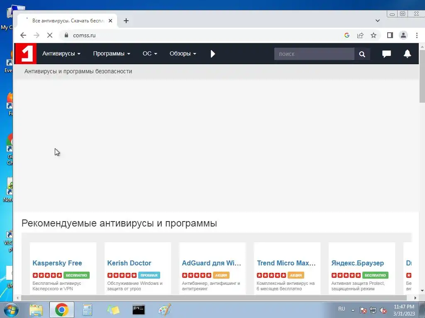Screen dimensions: 425x318
Task: Click the horizontal scrollbar right arrow
Action: (x=415, y=298)
